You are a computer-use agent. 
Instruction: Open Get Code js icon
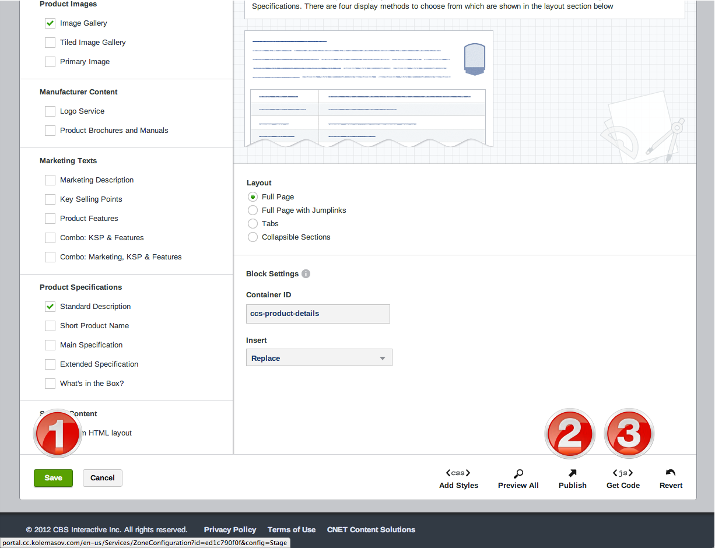tap(622, 473)
